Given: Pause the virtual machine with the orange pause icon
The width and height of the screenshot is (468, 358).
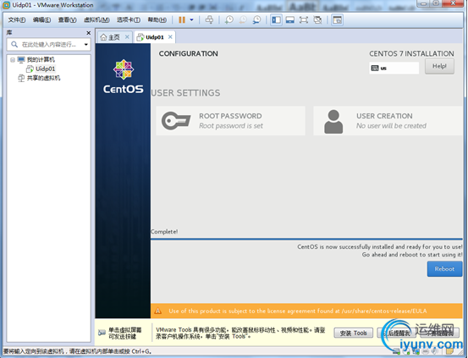Looking at the screenshot, I should coord(182,19).
